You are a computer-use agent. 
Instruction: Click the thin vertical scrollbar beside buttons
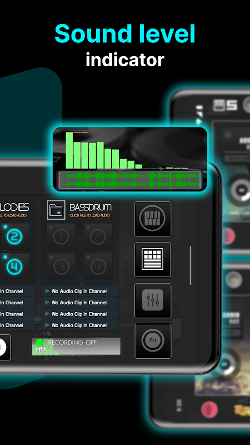tap(190, 266)
